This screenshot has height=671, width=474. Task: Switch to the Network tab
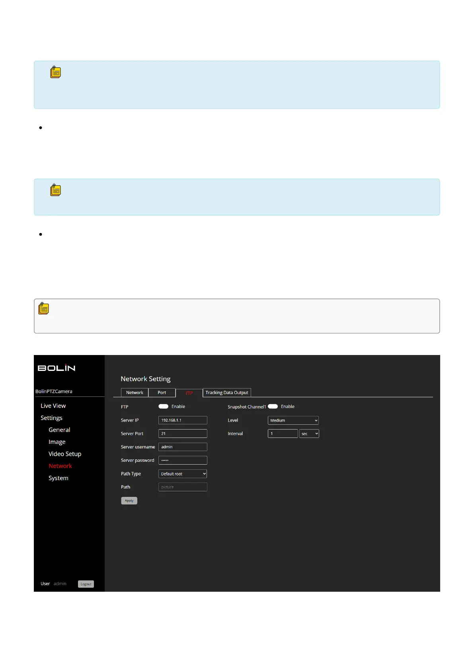135,392
